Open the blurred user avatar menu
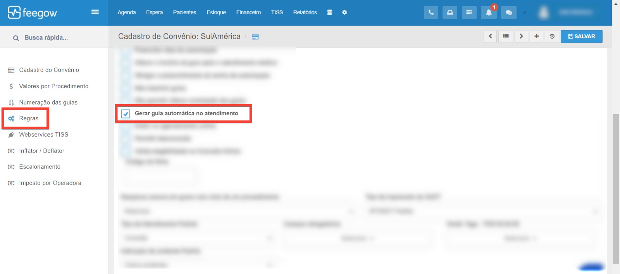 coord(544,12)
